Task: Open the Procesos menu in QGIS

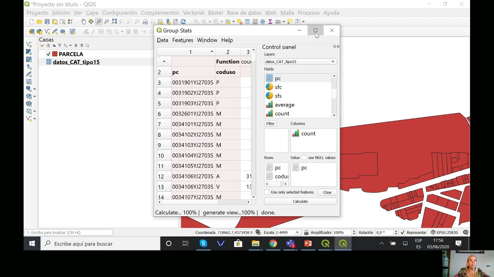Action: [x=309, y=13]
